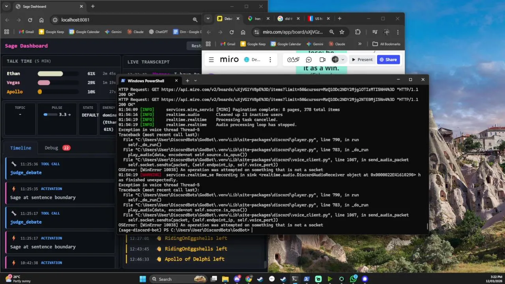This screenshot has height=284, width=505.
Task: Open Miro reactions and timer tools
Action: pos(294,60)
